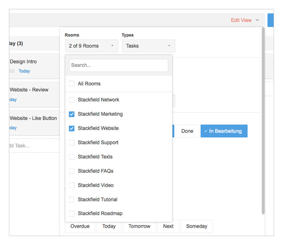Check the All Rooms checkbox
Screen dimensions: 283x245
(x=72, y=84)
